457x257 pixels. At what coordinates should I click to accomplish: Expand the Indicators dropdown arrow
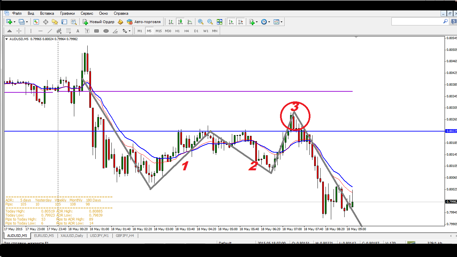pyautogui.click(x=257, y=22)
